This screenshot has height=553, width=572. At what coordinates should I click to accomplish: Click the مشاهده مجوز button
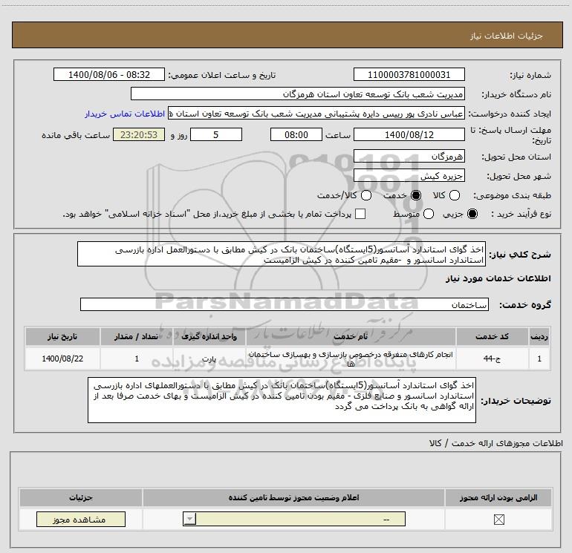[81, 520]
